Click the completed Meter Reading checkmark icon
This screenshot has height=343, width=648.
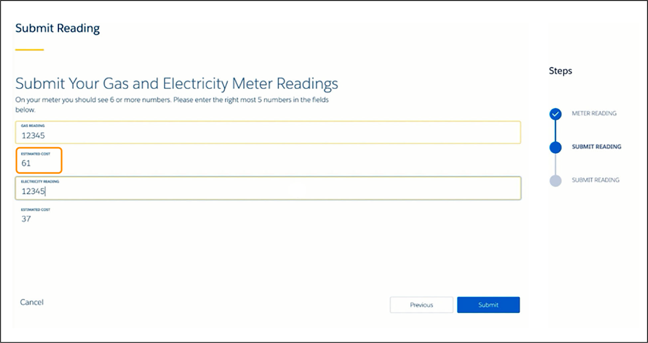pos(555,114)
